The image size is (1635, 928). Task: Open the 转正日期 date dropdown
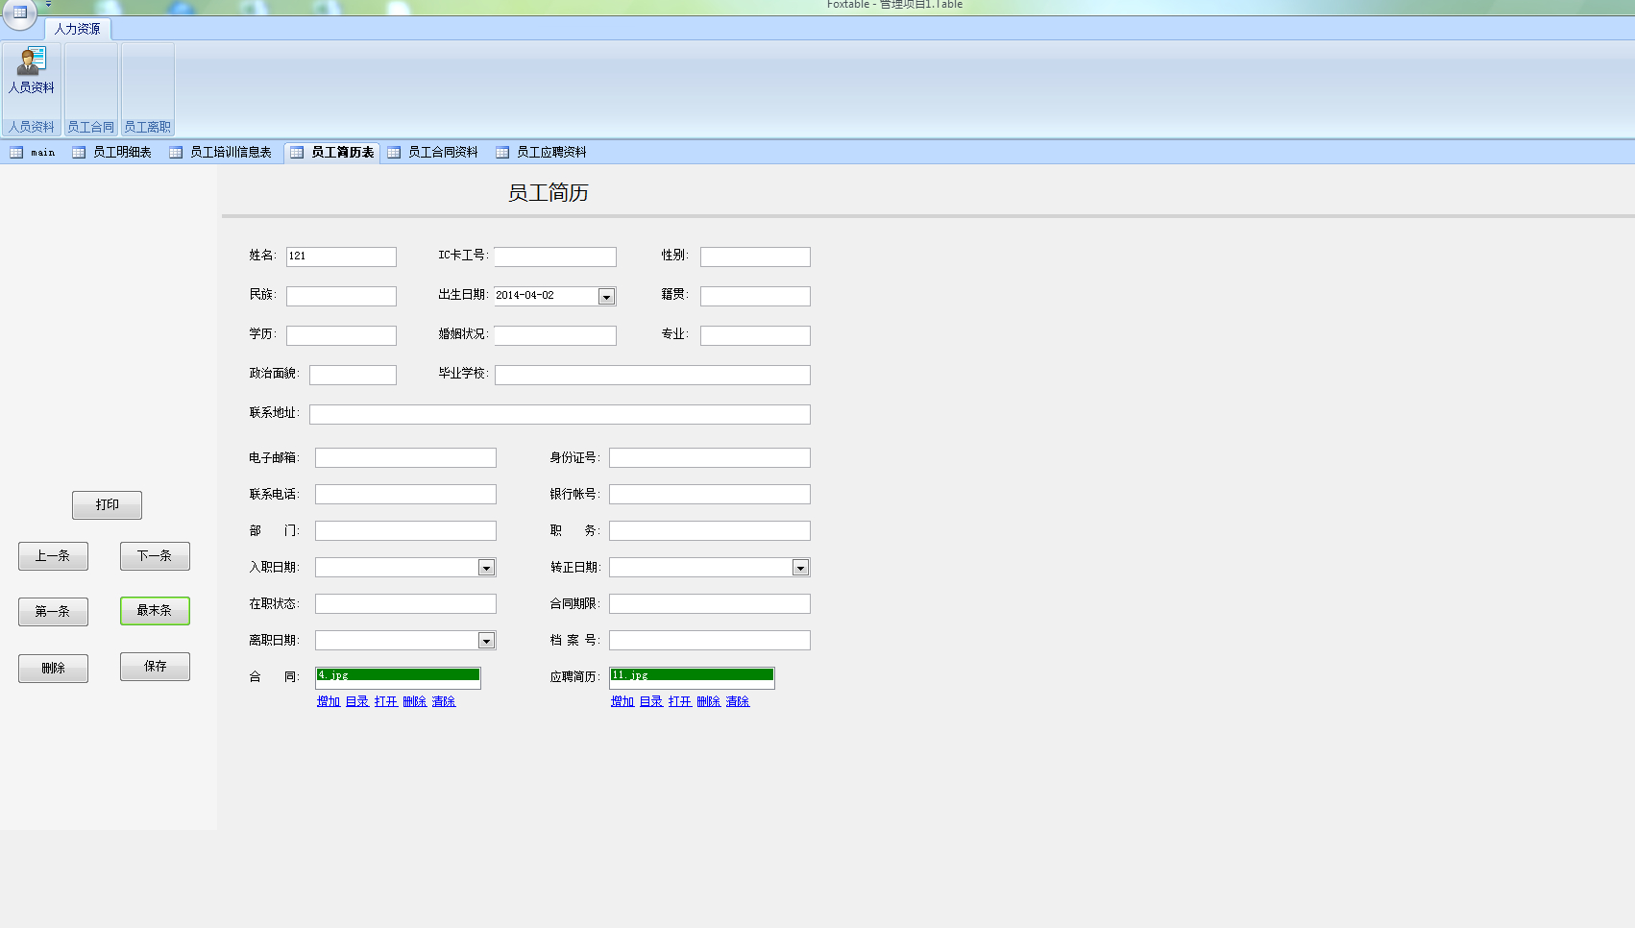point(800,568)
